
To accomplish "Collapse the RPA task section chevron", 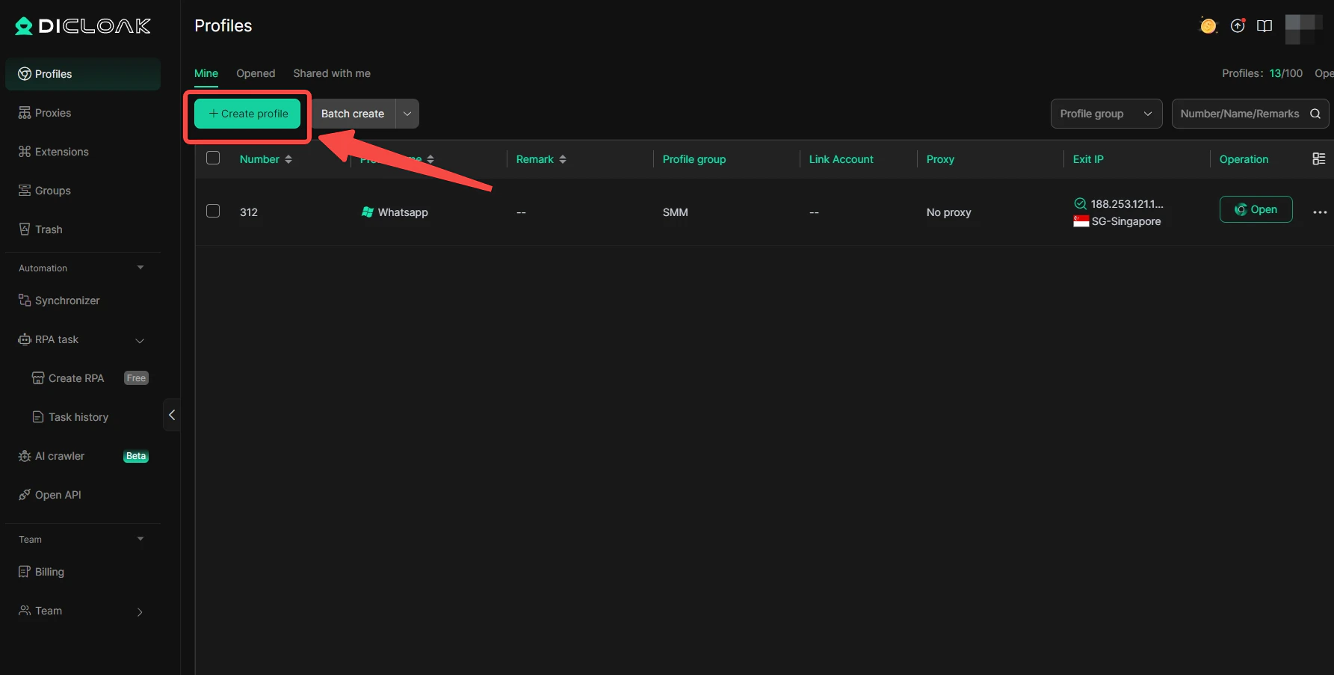I will 140,340.
